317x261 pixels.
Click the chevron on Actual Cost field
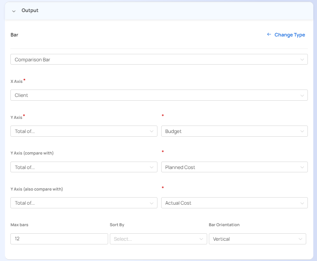(x=302, y=203)
